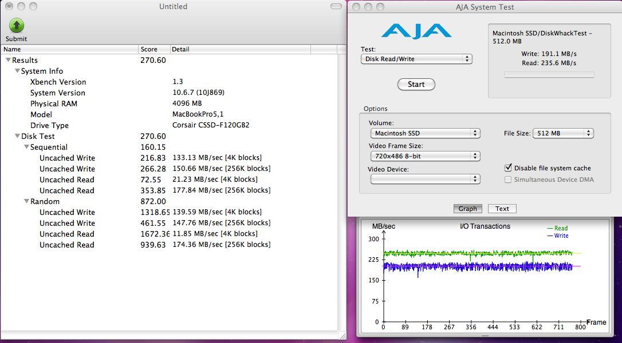Click the blue Write legend entry
The width and height of the screenshot is (622, 343).
558,236
